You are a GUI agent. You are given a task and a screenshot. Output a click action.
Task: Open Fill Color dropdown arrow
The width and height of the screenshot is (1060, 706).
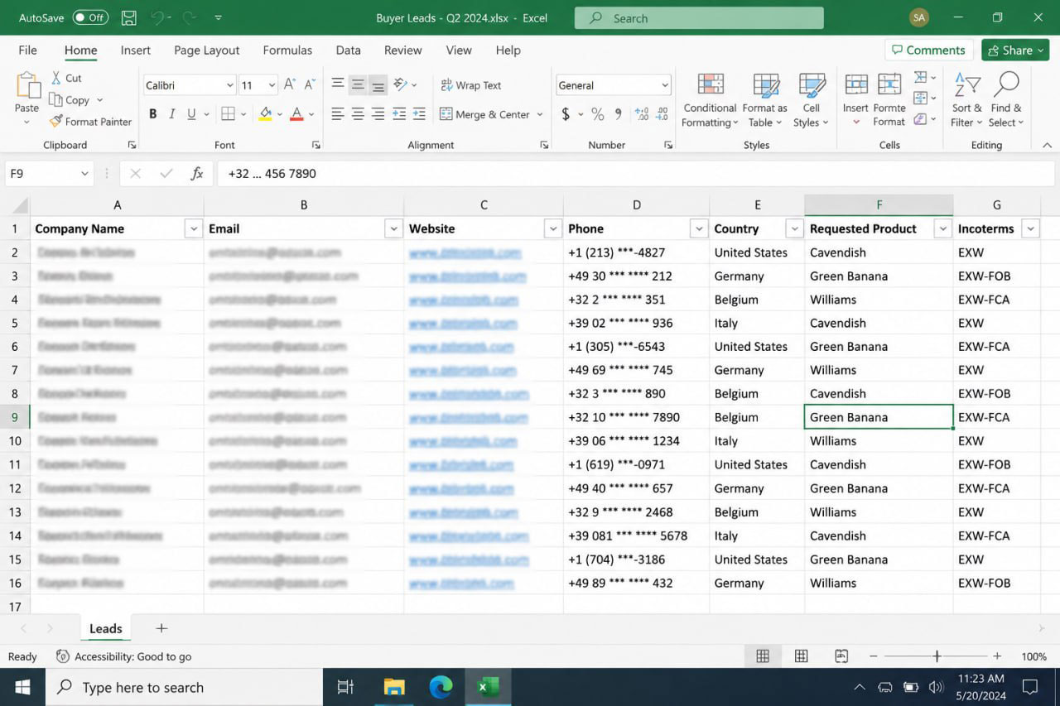[x=281, y=114]
